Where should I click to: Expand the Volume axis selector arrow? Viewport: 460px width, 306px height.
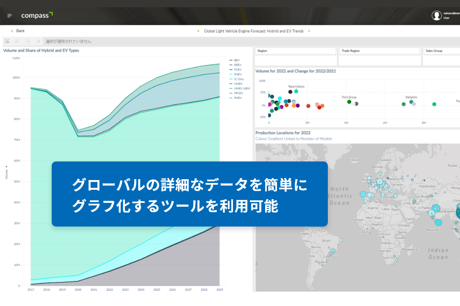point(6,167)
